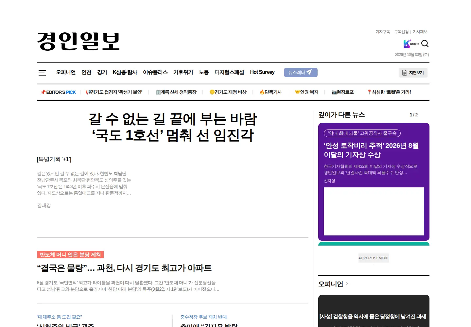The width and height of the screenshot is (471, 327).
Task: Open 사설 검찰청을 역사에 묻은 editorial
Action: point(373,317)
